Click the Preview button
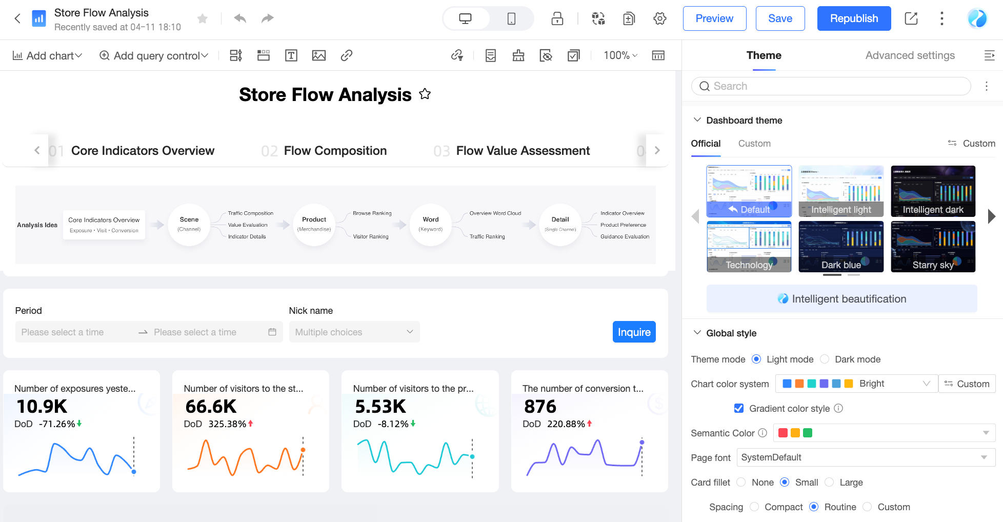 (x=714, y=18)
